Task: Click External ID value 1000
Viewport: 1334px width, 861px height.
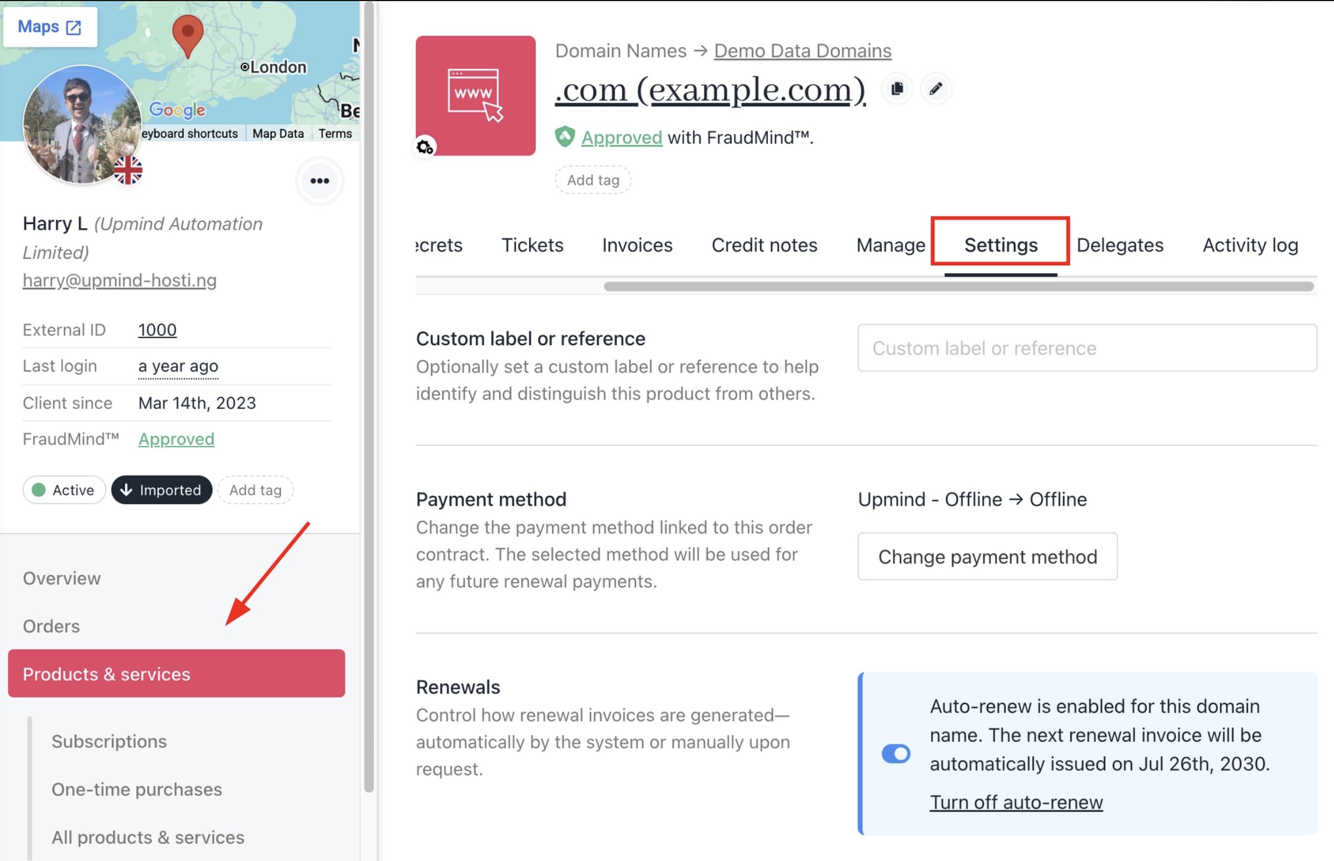Action: (157, 330)
